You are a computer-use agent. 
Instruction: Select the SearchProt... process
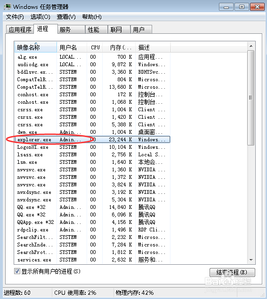[x=92, y=252]
